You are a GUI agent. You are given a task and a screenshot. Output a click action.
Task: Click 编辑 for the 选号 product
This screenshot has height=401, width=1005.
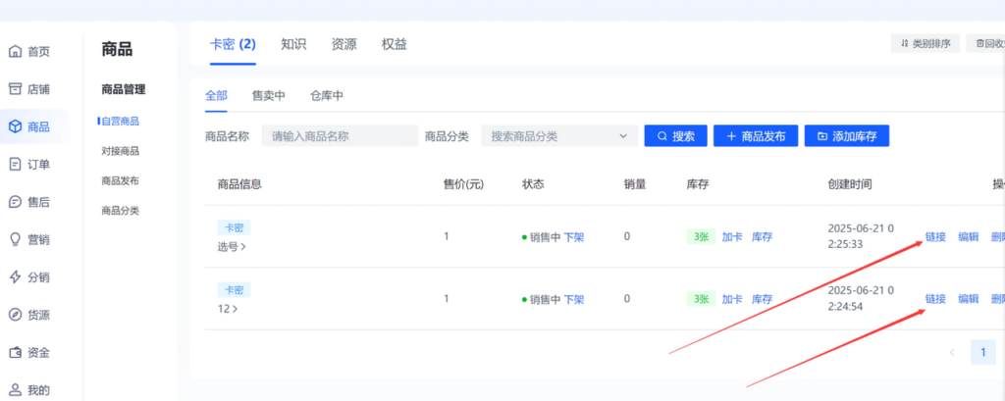tap(969, 237)
